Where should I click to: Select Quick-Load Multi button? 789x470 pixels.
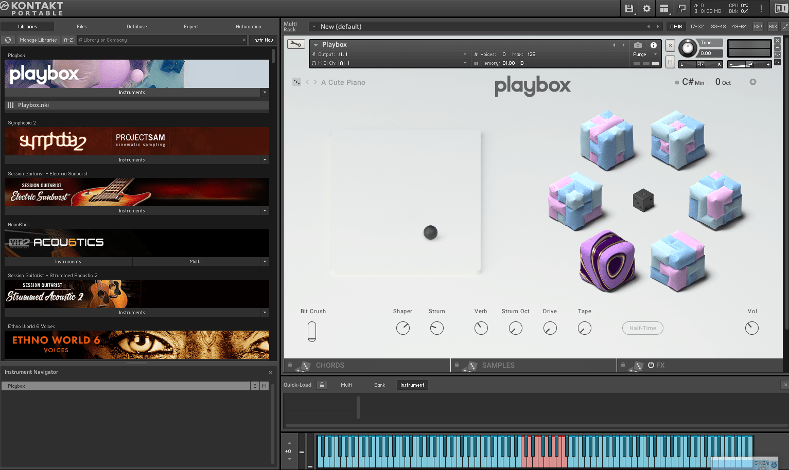click(346, 385)
